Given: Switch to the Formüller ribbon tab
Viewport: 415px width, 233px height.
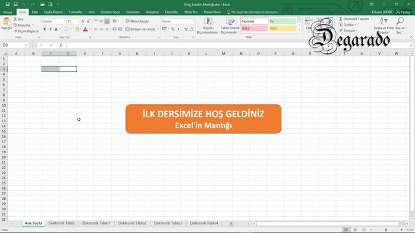Looking at the screenshot, I should [x=75, y=12].
